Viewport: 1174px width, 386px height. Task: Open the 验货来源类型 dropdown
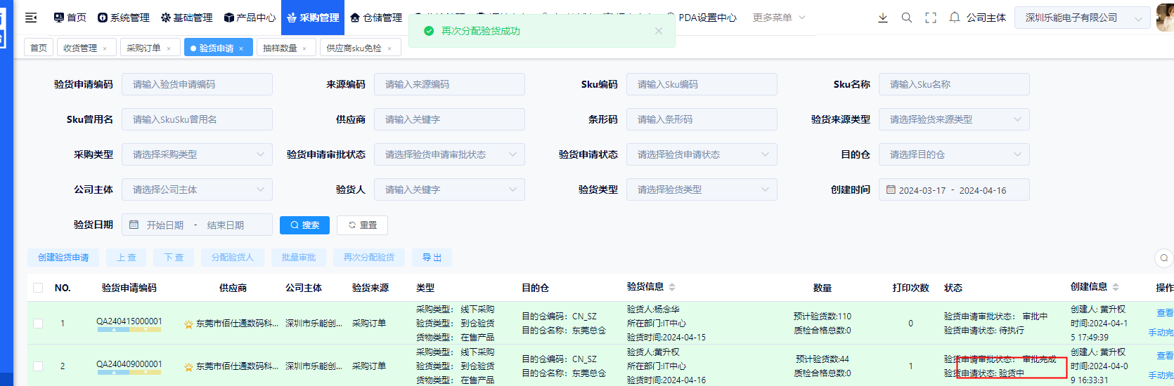(x=954, y=119)
